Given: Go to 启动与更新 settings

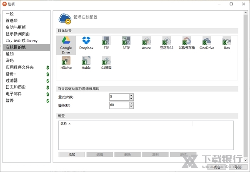Looking at the screenshot, I should [27, 27].
